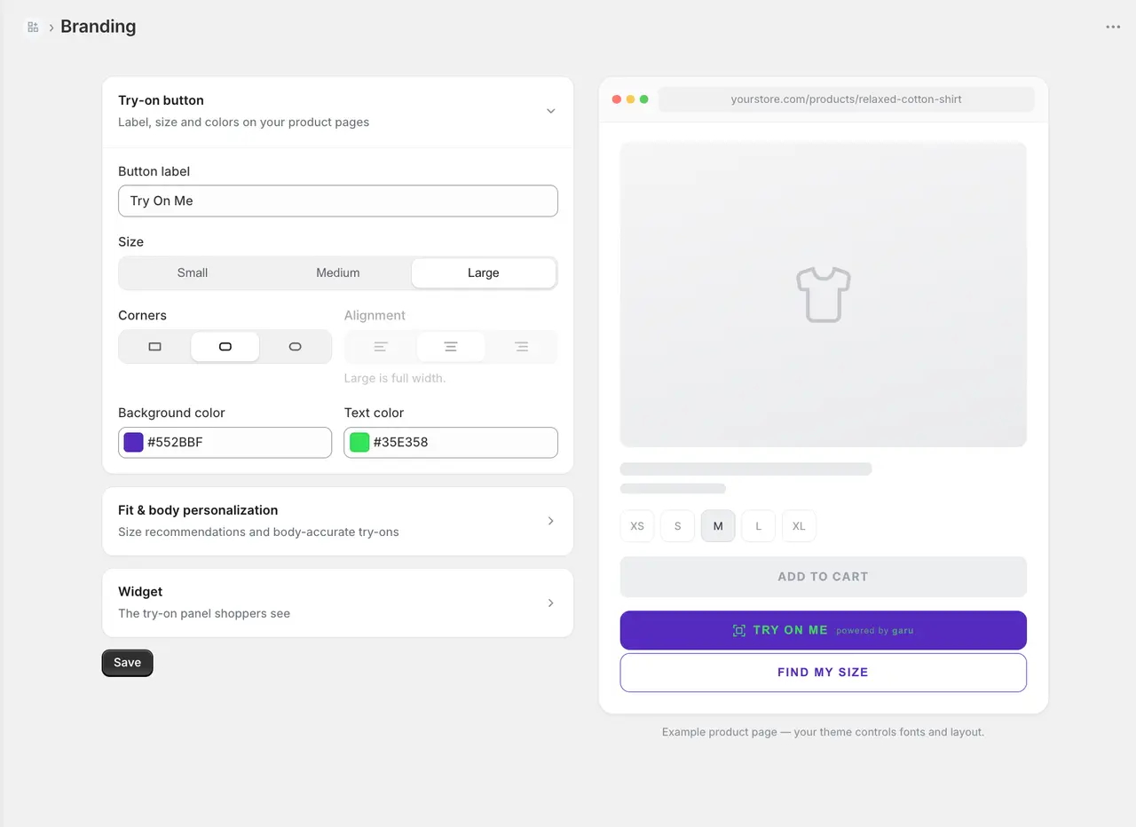
Task: Click the FIND MY SIZE preview button
Action: 824,673
